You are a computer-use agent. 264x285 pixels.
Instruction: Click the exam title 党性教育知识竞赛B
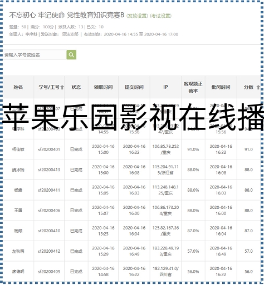(95, 15)
